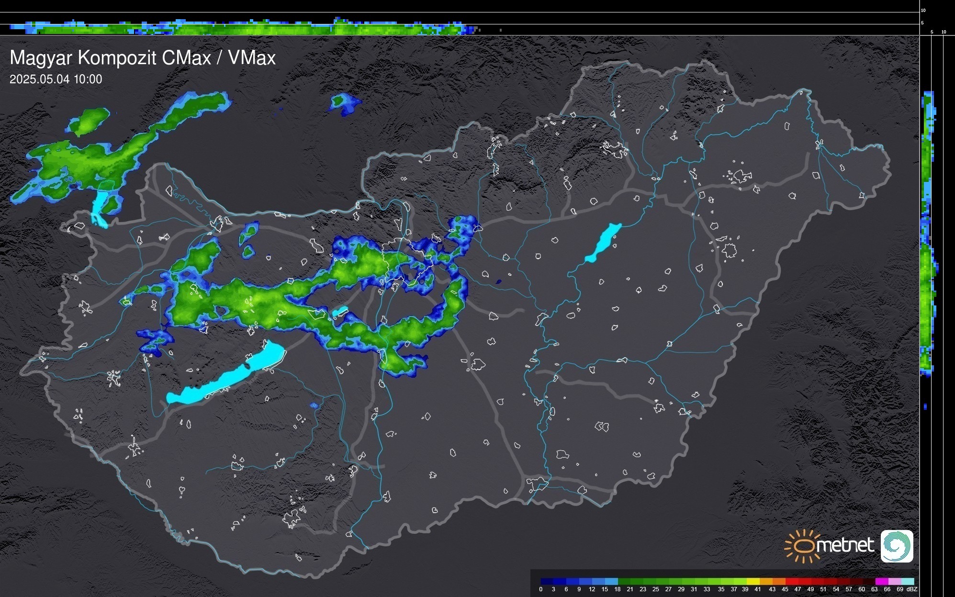Click the darkest blue 0 dBZ swatch
Viewport: 955px width, 597px height.
pyautogui.click(x=547, y=581)
